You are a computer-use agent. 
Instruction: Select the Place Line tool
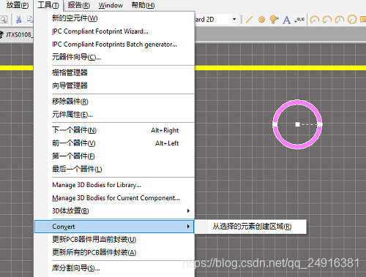tap(250, 19)
